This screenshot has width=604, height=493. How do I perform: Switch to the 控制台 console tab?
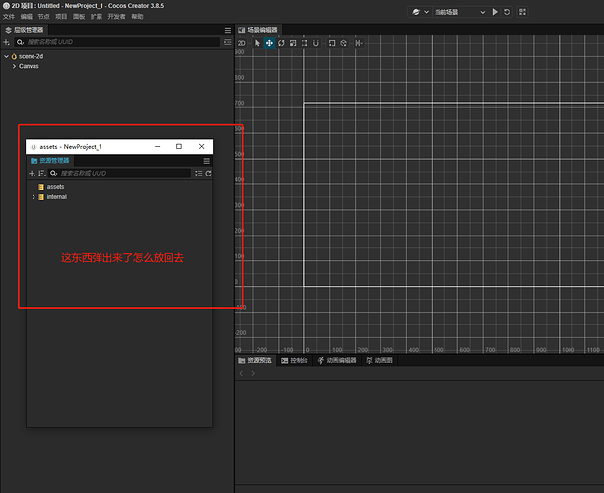(x=297, y=361)
